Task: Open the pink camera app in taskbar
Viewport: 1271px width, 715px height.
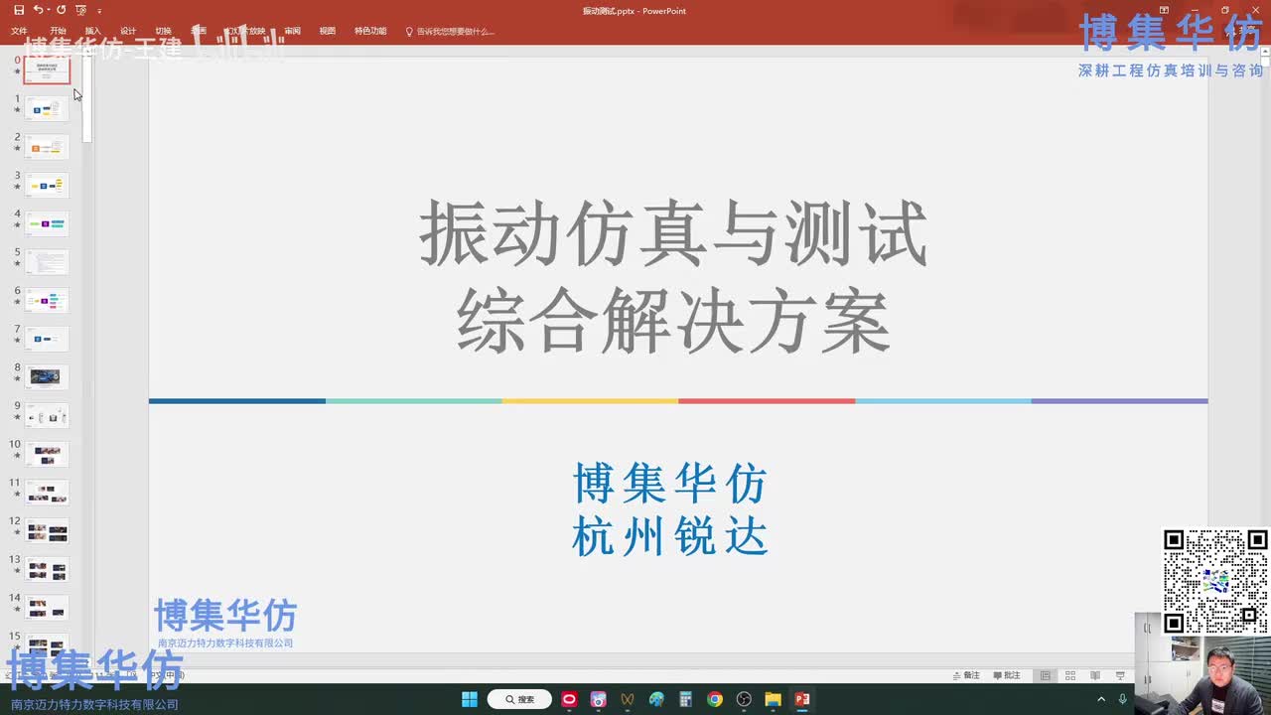Action: [598, 699]
